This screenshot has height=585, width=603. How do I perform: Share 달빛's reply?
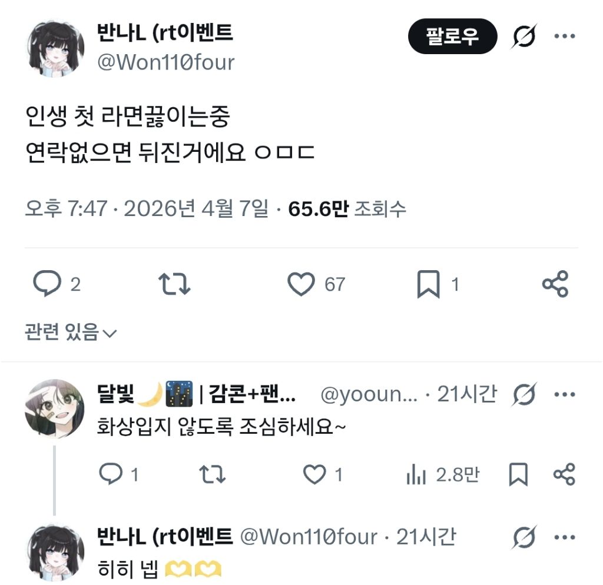564,474
